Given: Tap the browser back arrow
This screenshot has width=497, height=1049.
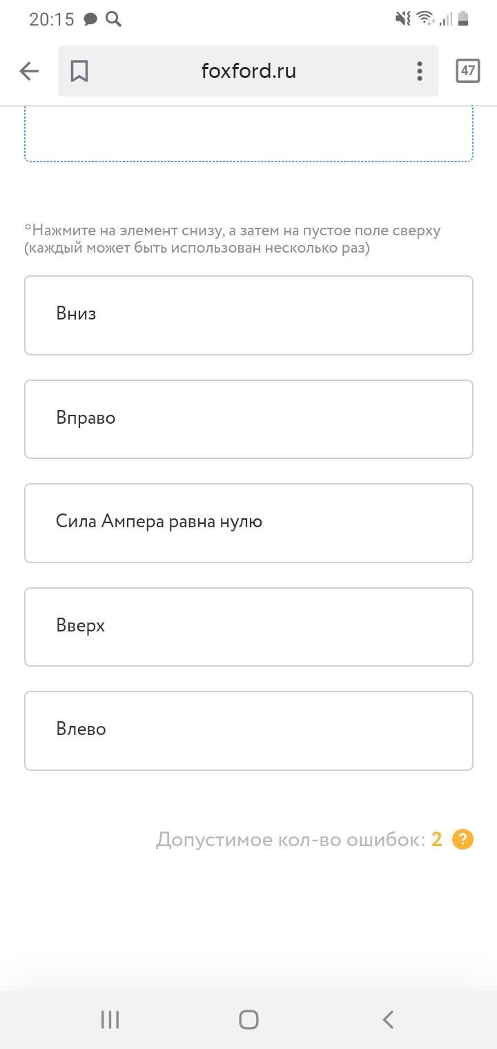Looking at the screenshot, I should pos(29,71).
